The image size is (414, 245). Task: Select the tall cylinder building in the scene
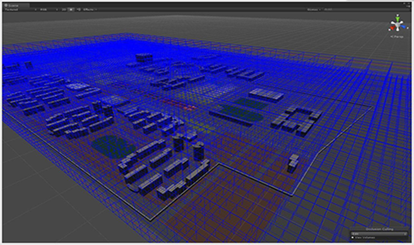[x=198, y=151]
